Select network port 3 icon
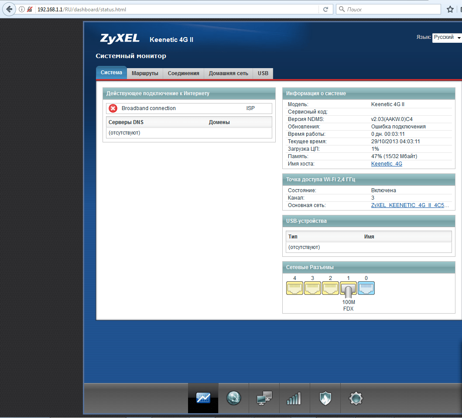The width and height of the screenshot is (462, 418). pos(312,288)
